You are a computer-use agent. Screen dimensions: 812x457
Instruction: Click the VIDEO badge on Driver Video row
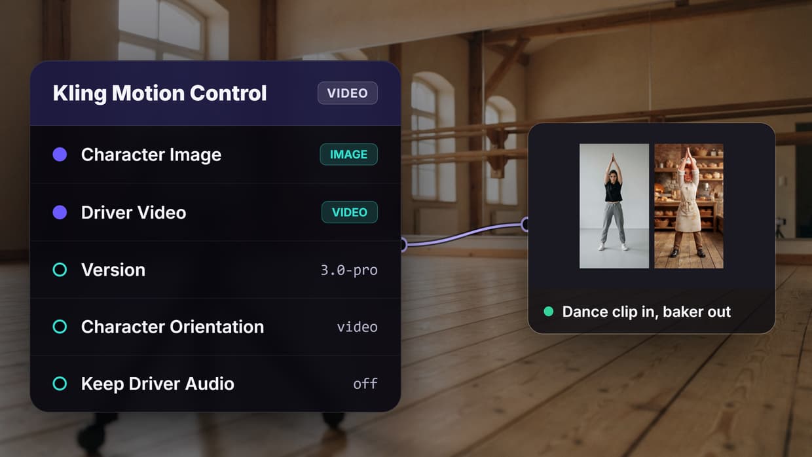click(350, 212)
